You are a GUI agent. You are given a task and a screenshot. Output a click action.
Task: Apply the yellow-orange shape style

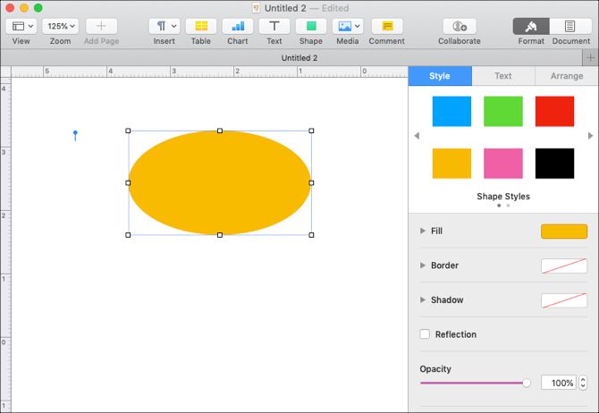[451, 164]
